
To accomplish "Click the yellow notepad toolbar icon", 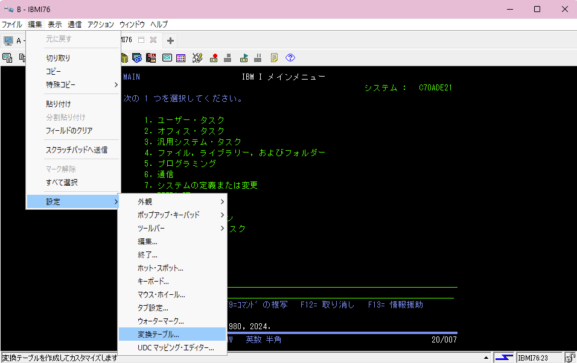I will click(x=274, y=58).
